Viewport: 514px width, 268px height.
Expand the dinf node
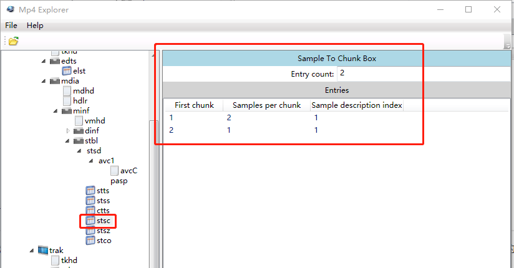[x=68, y=131]
